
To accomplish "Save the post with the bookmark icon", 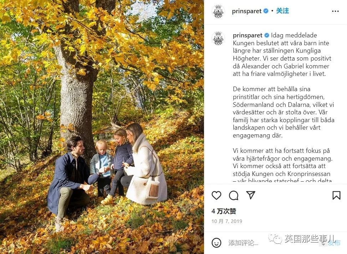I will pos(336,195).
